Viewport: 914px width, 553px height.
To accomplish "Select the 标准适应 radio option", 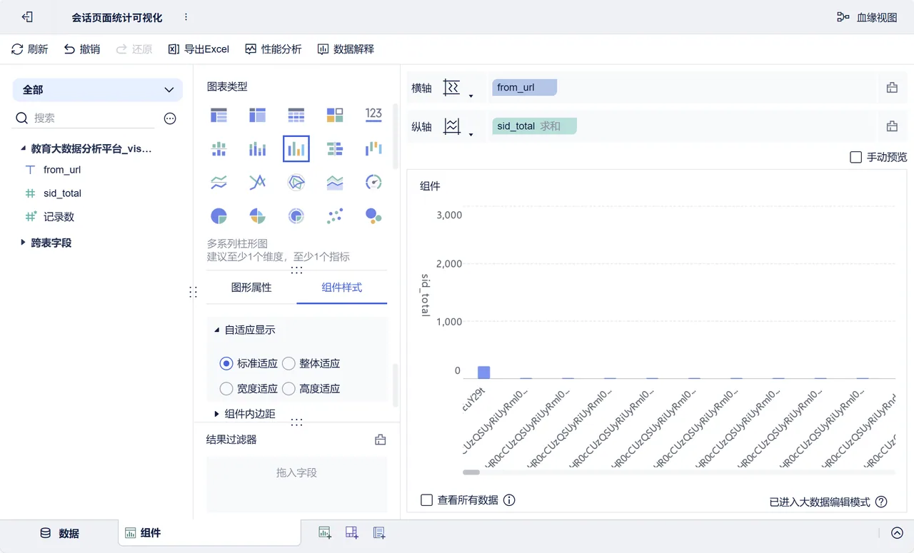I will coord(226,363).
